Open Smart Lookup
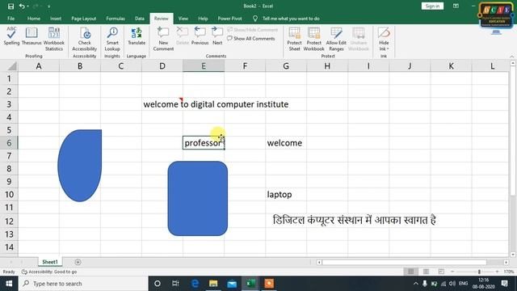The width and height of the screenshot is (517, 291). point(112,39)
